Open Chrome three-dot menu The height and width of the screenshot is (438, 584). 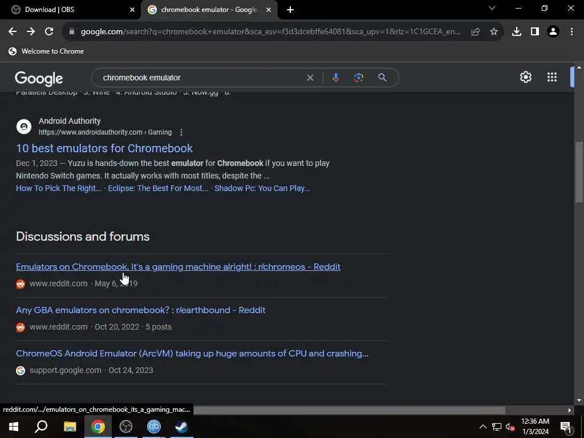pos(571,32)
